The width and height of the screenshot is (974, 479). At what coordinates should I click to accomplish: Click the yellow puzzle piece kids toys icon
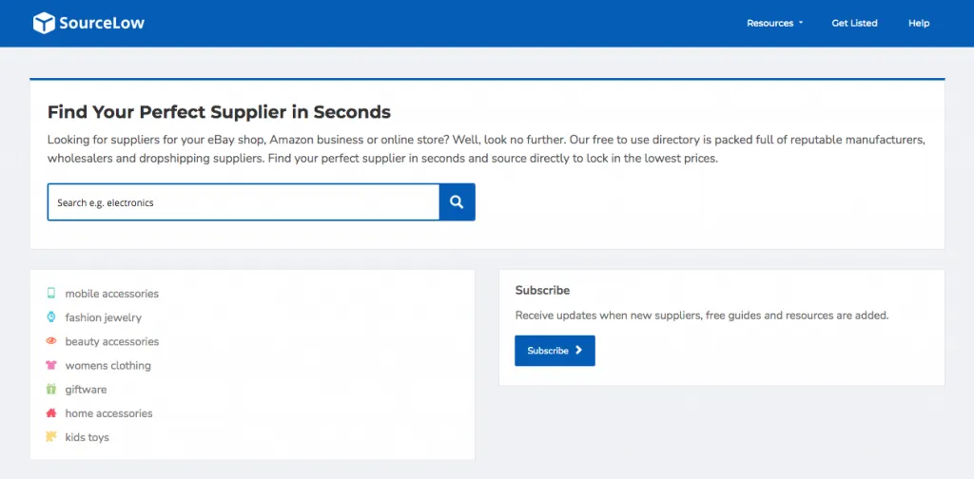point(51,437)
